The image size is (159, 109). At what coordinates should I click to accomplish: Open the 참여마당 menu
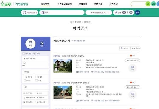coord(114,4)
